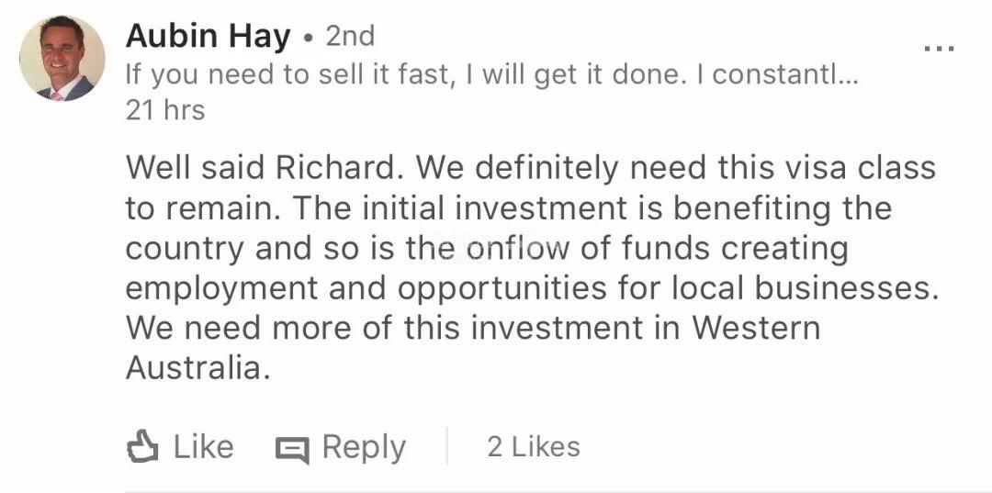Click the thumbs-up Like icon
The image size is (992, 493).
pyautogui.click(x=142, y=447)
